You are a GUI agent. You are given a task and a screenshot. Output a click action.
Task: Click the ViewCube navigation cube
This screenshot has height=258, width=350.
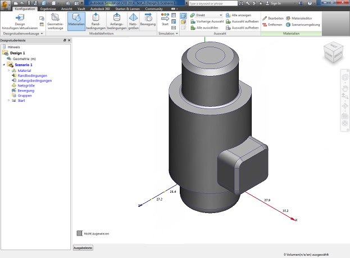tap(334, 53)
